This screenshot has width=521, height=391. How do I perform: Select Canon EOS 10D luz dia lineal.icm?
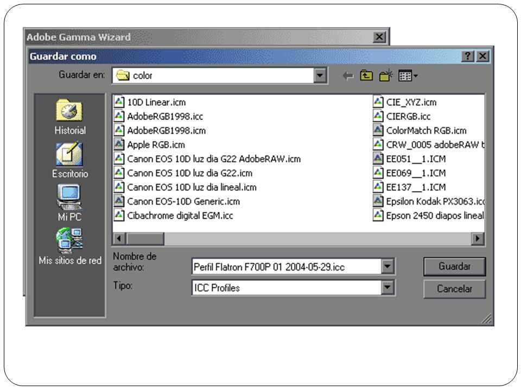tap(192, 187)
